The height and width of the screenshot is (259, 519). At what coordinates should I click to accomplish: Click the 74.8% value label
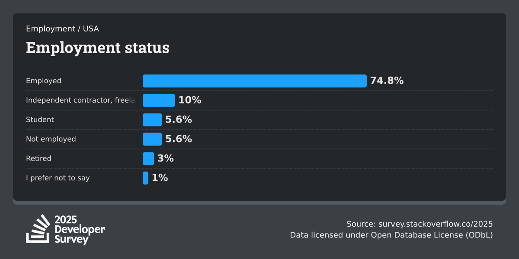[x=387, y=81]
